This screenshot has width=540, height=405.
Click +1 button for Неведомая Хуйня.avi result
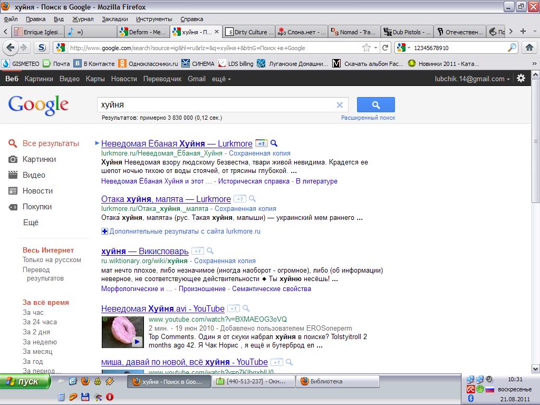coord(234,308)
